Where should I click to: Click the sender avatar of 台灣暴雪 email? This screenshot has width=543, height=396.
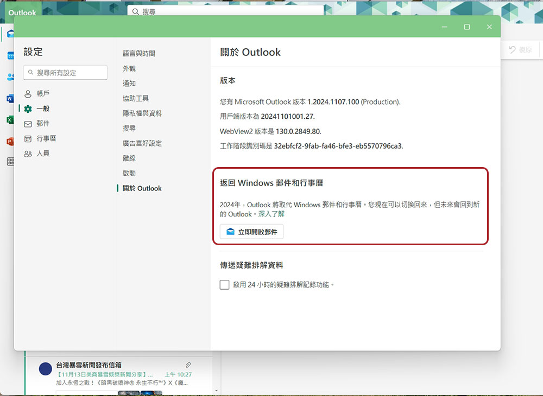click(46, 369)
